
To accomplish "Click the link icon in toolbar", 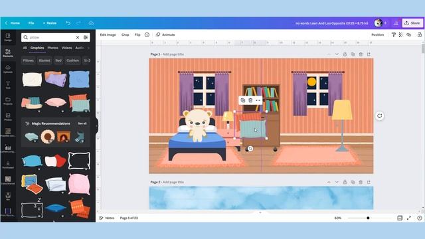I will point(409,35).
